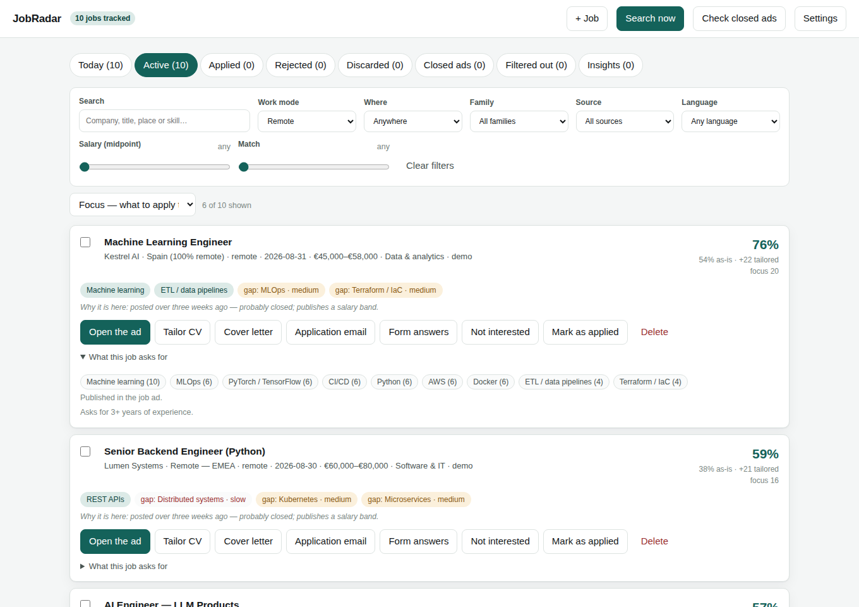Open the Discarded (0) tab
Viewport: 859px width, 607px height.
coord(375,65)
